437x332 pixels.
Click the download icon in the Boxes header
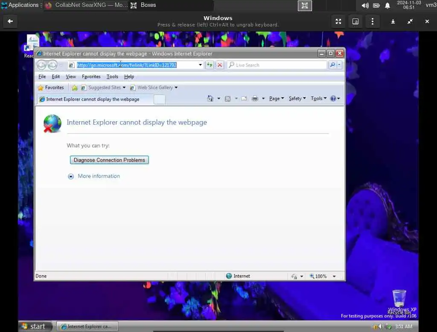point(393,21)
